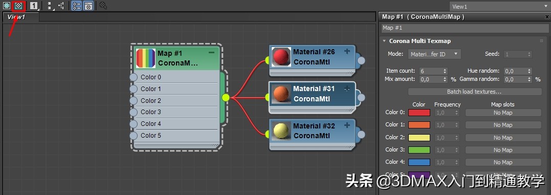
Task: Click the red Material #26 sphere preview
Action: [281, 57]
